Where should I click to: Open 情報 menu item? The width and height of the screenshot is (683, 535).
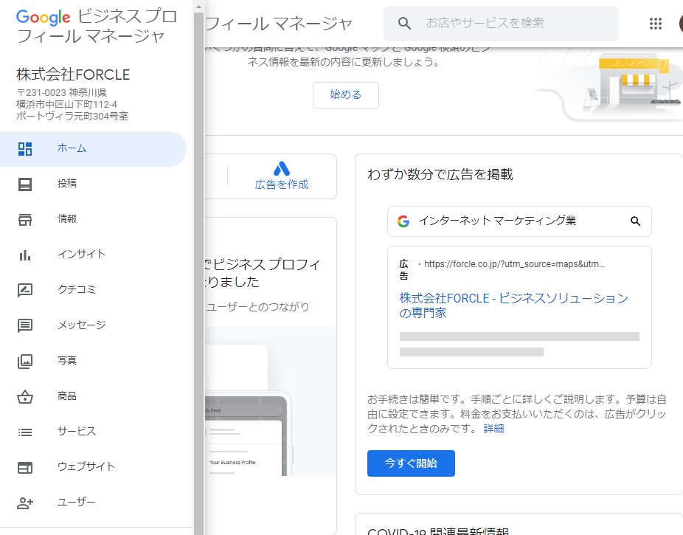(93, 219)
